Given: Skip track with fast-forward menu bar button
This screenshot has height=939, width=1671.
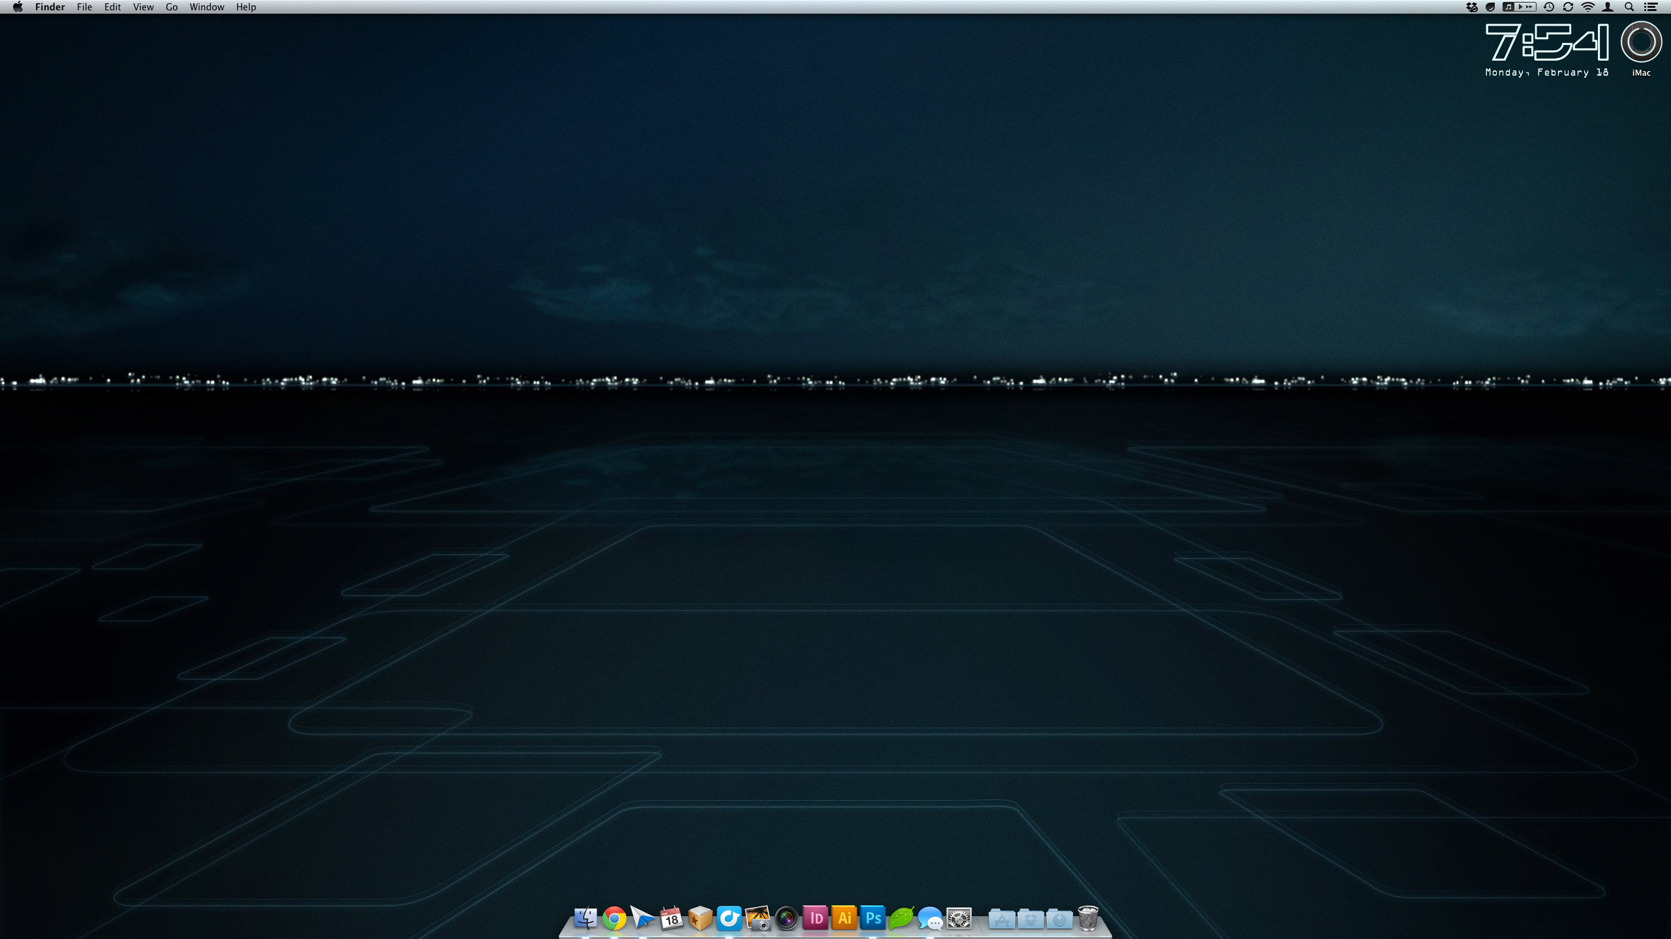Looking at the screenshot, I should [x=1528, y=7].
